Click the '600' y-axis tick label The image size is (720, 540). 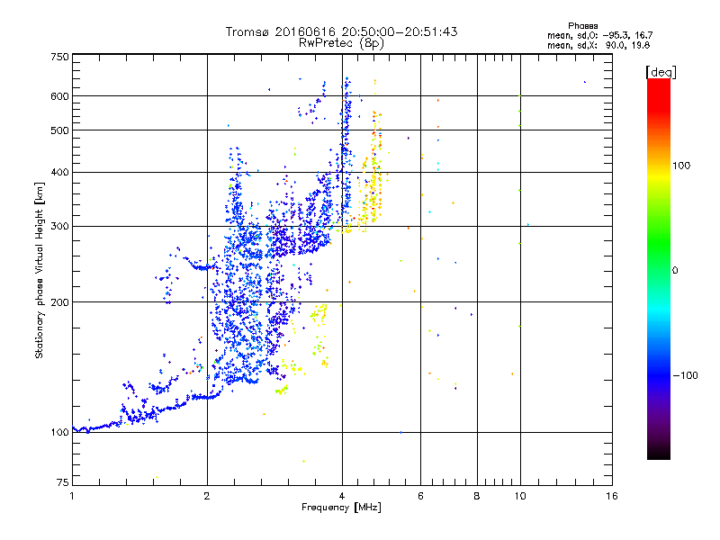[60, 96]
